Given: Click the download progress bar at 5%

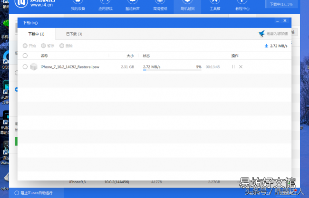Looking at the screenshot, I should point(172,70).
